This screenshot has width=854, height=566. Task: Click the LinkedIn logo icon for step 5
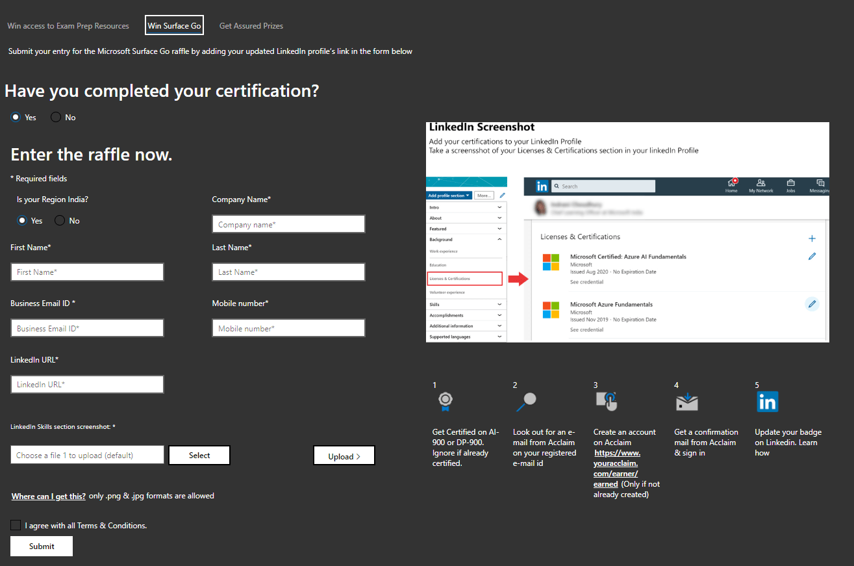coord(767,402)
